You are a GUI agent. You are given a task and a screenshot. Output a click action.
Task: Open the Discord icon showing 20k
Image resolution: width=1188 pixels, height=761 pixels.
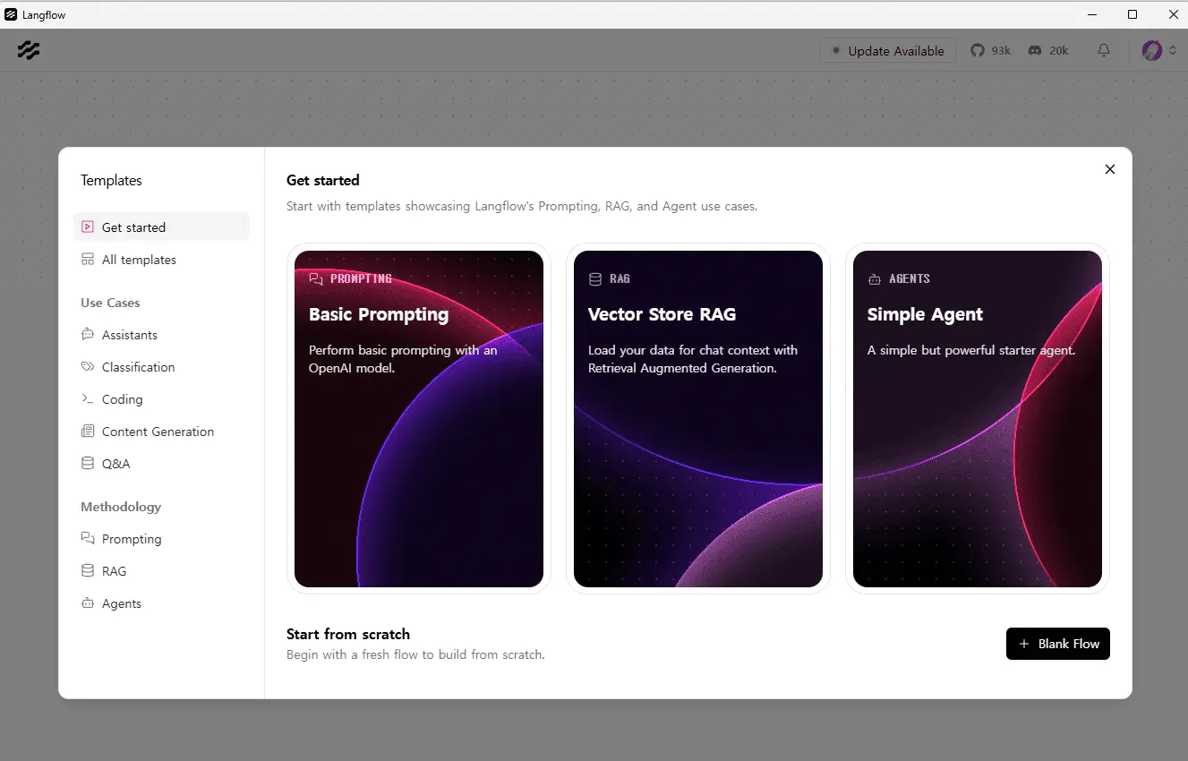pos(1035,51)
